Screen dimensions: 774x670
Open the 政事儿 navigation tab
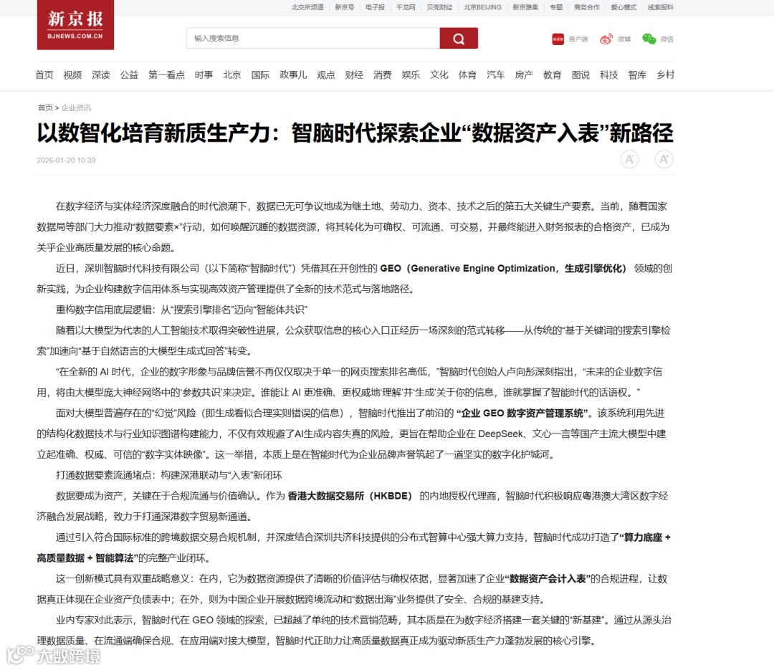(x=293, y=75)
